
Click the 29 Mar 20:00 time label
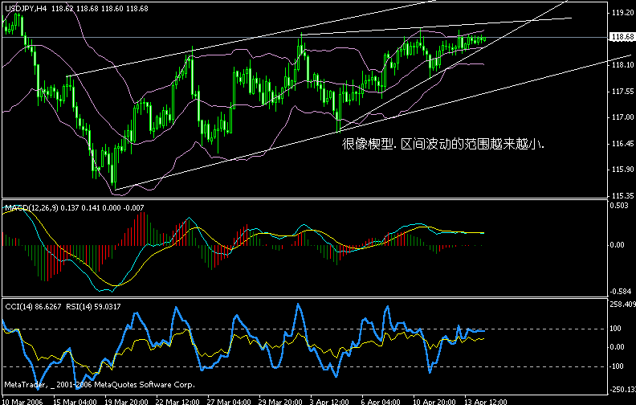pyautogui.click(x=280, y=402)
